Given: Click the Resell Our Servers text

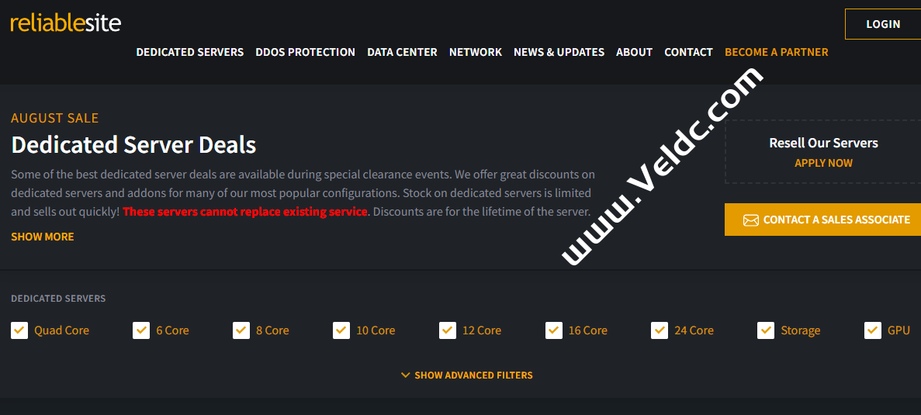Looking at the screenshot, I should [823, 143].
